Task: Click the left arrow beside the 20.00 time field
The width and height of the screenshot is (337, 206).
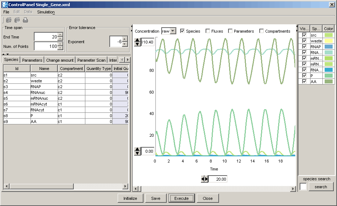Action: pos(203,179)
